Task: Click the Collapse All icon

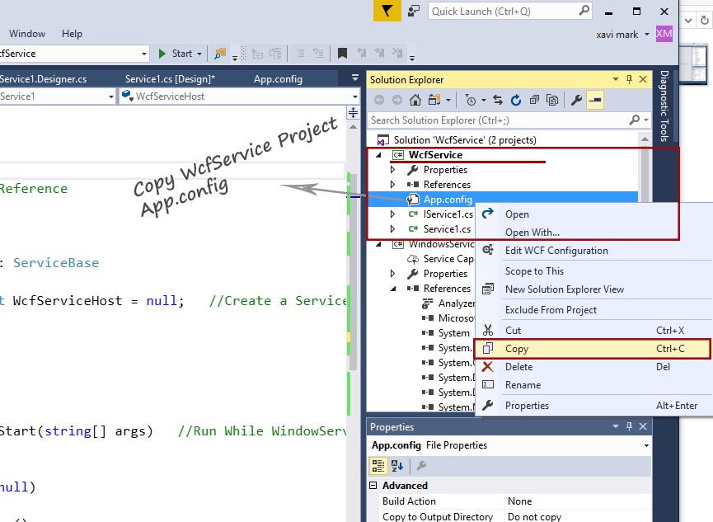Action: (534, 100)
